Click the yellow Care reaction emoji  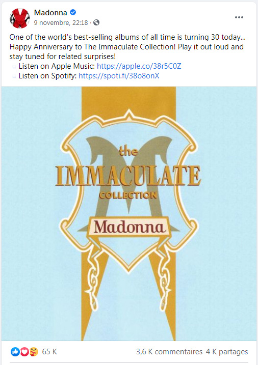tap(34, 352)
